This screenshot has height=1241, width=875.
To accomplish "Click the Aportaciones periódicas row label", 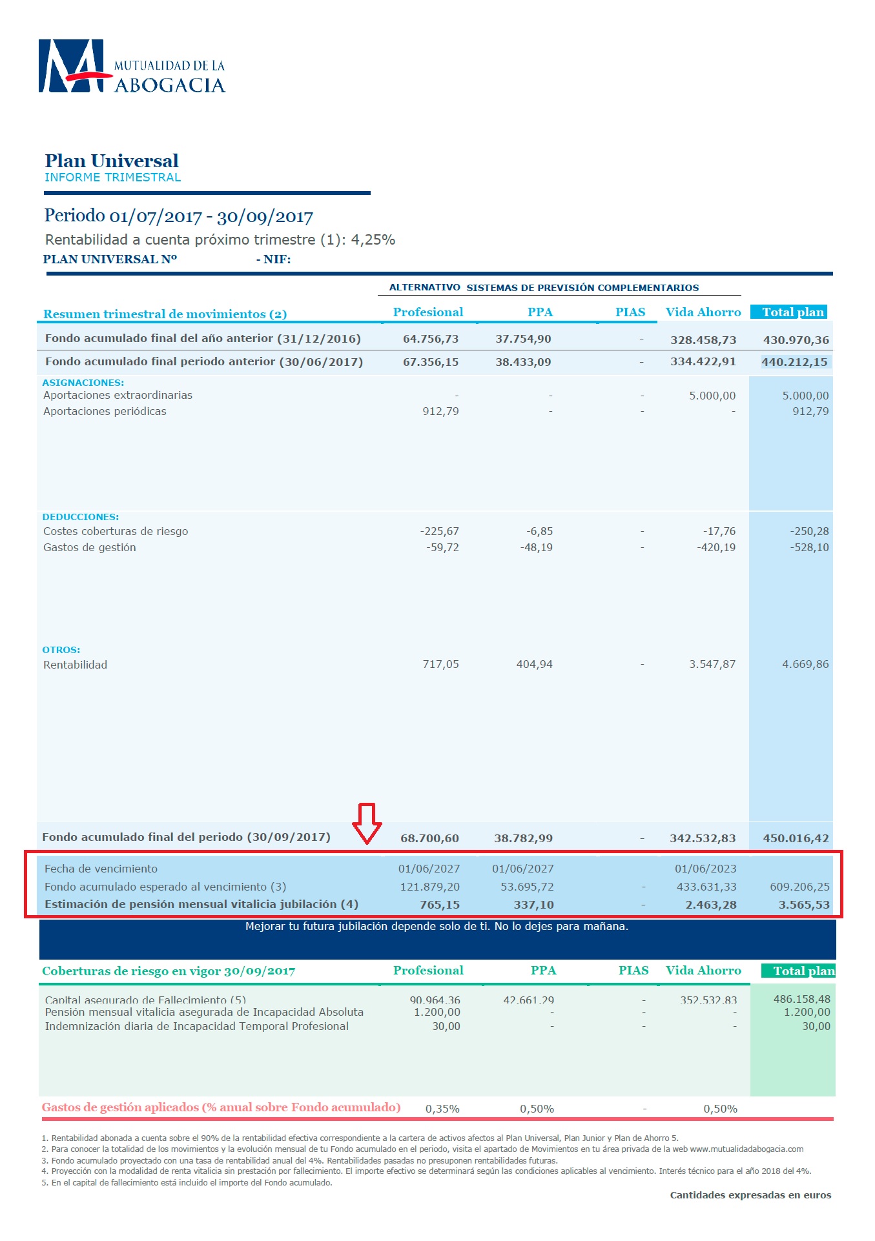I will 105,411.
